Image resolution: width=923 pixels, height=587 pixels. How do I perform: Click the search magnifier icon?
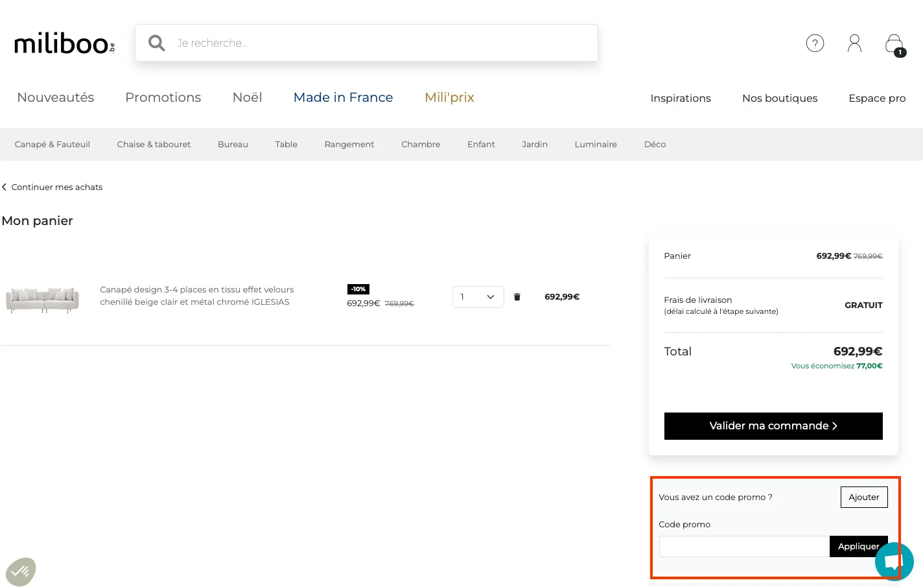[156, 43]
